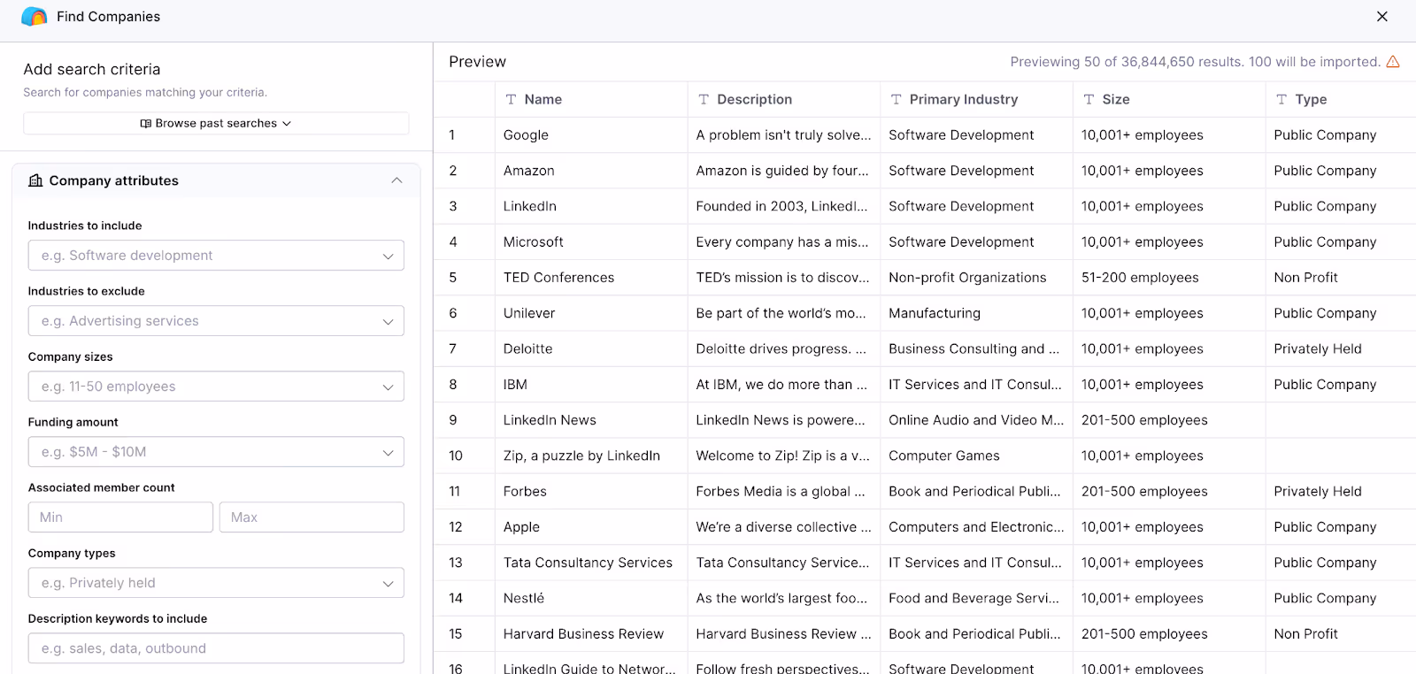This screenshot has width=1416, height=674.
Task: Click the Type column header
Action: click(x=1341, y=99)
